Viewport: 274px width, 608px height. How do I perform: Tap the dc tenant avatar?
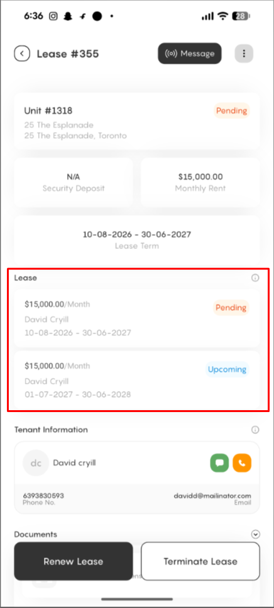(36, 463)
